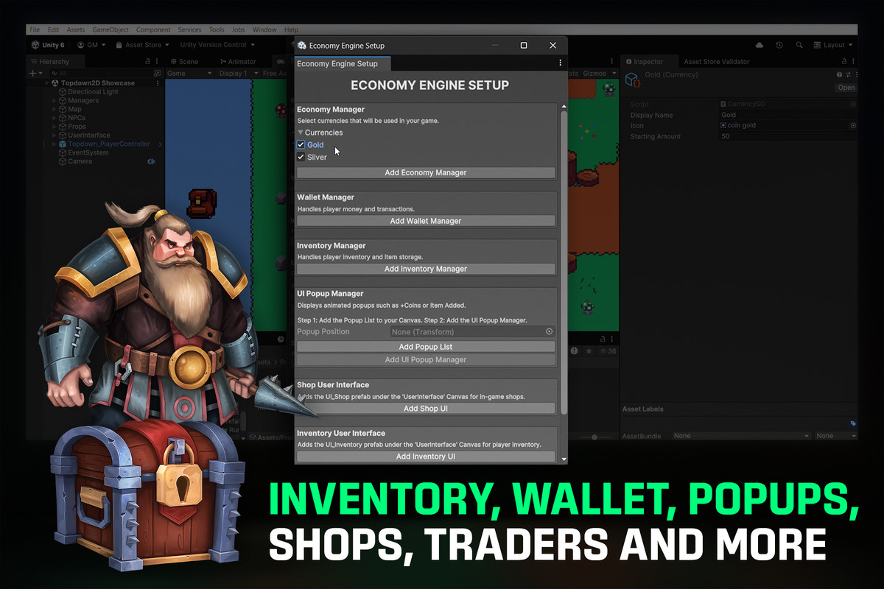Click the Script field object picker circle

853,105
